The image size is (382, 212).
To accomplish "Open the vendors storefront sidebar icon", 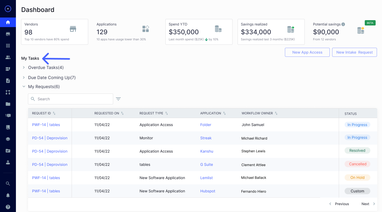I will (x=8, y=34).
